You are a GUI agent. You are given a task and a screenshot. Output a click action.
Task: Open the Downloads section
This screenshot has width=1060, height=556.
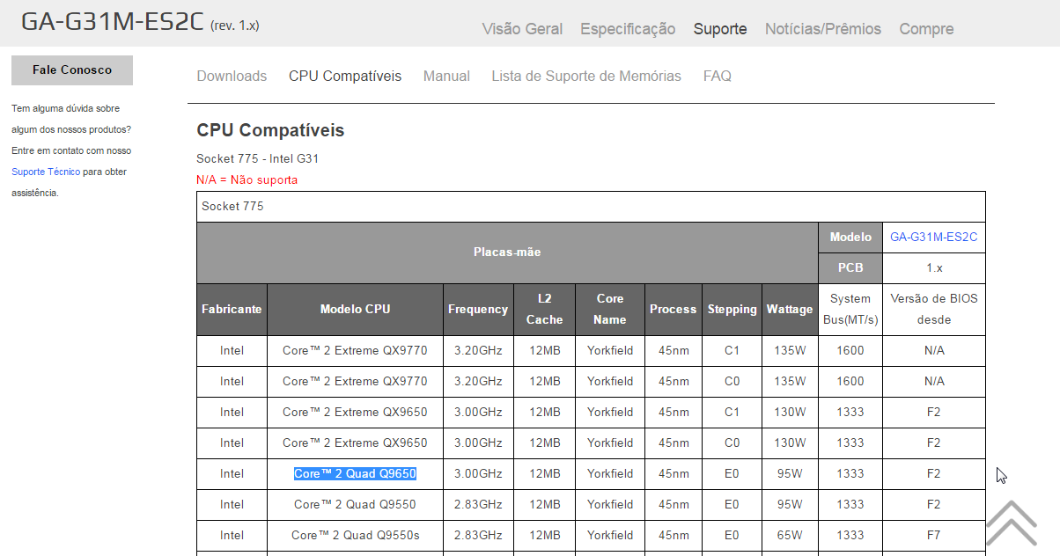coord(232,76)
